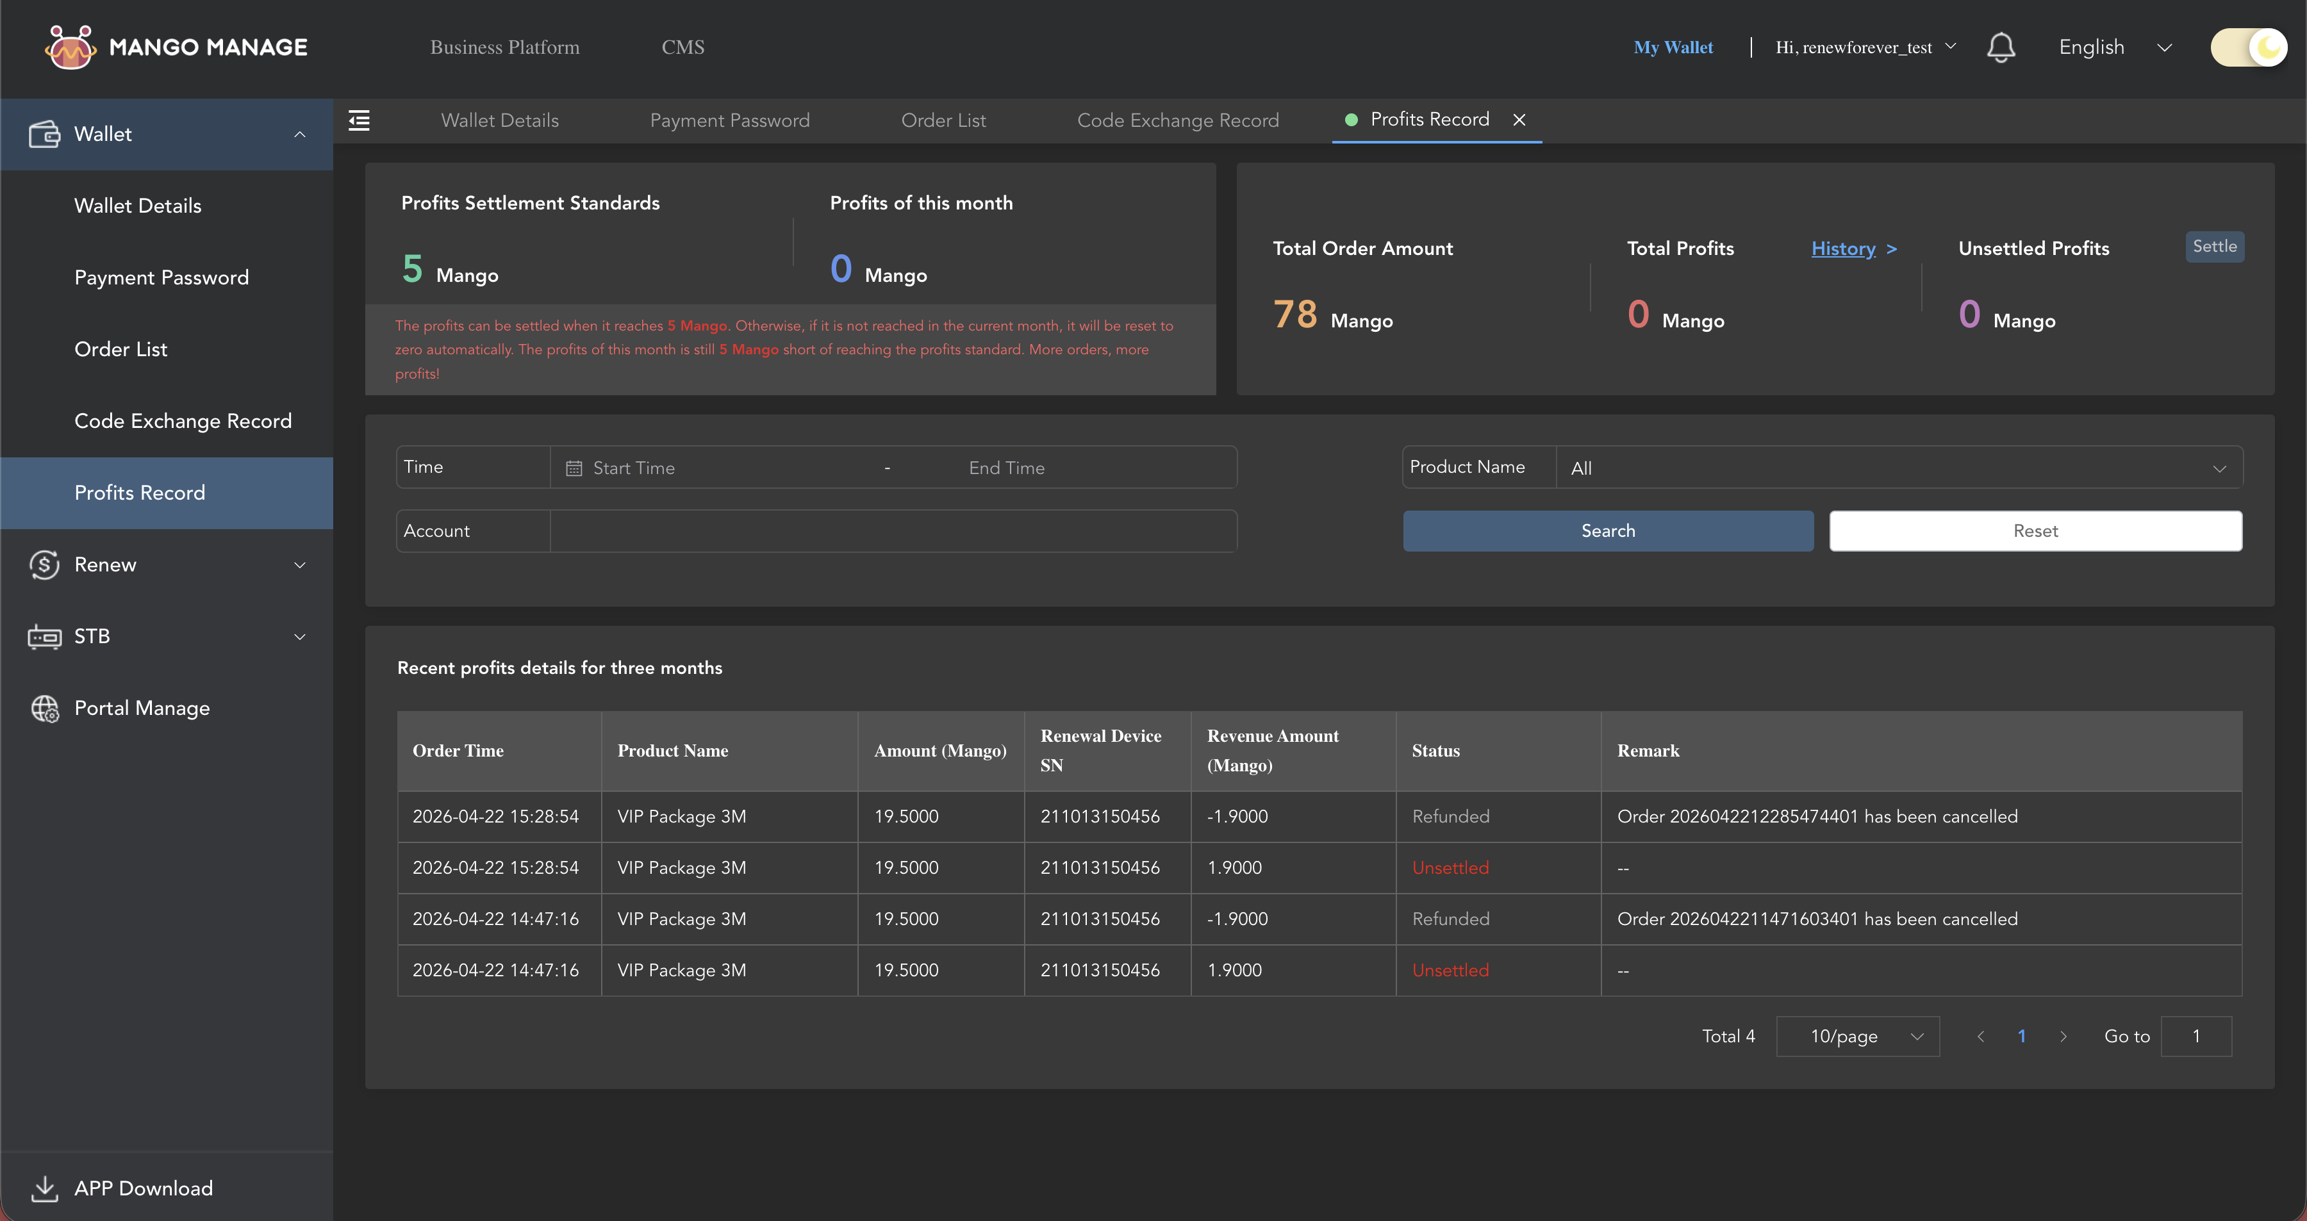Click the calendar icon in Start Time
Screen dimensions: 2307x1221
pyautogui.click(x=574, y=468)
